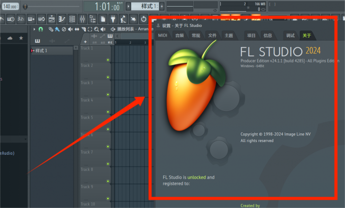The width and height of the screenshot is (345, 208).
Task: Click the speaker icon beside 播放列表 title
Action: [x=113, y=29]
